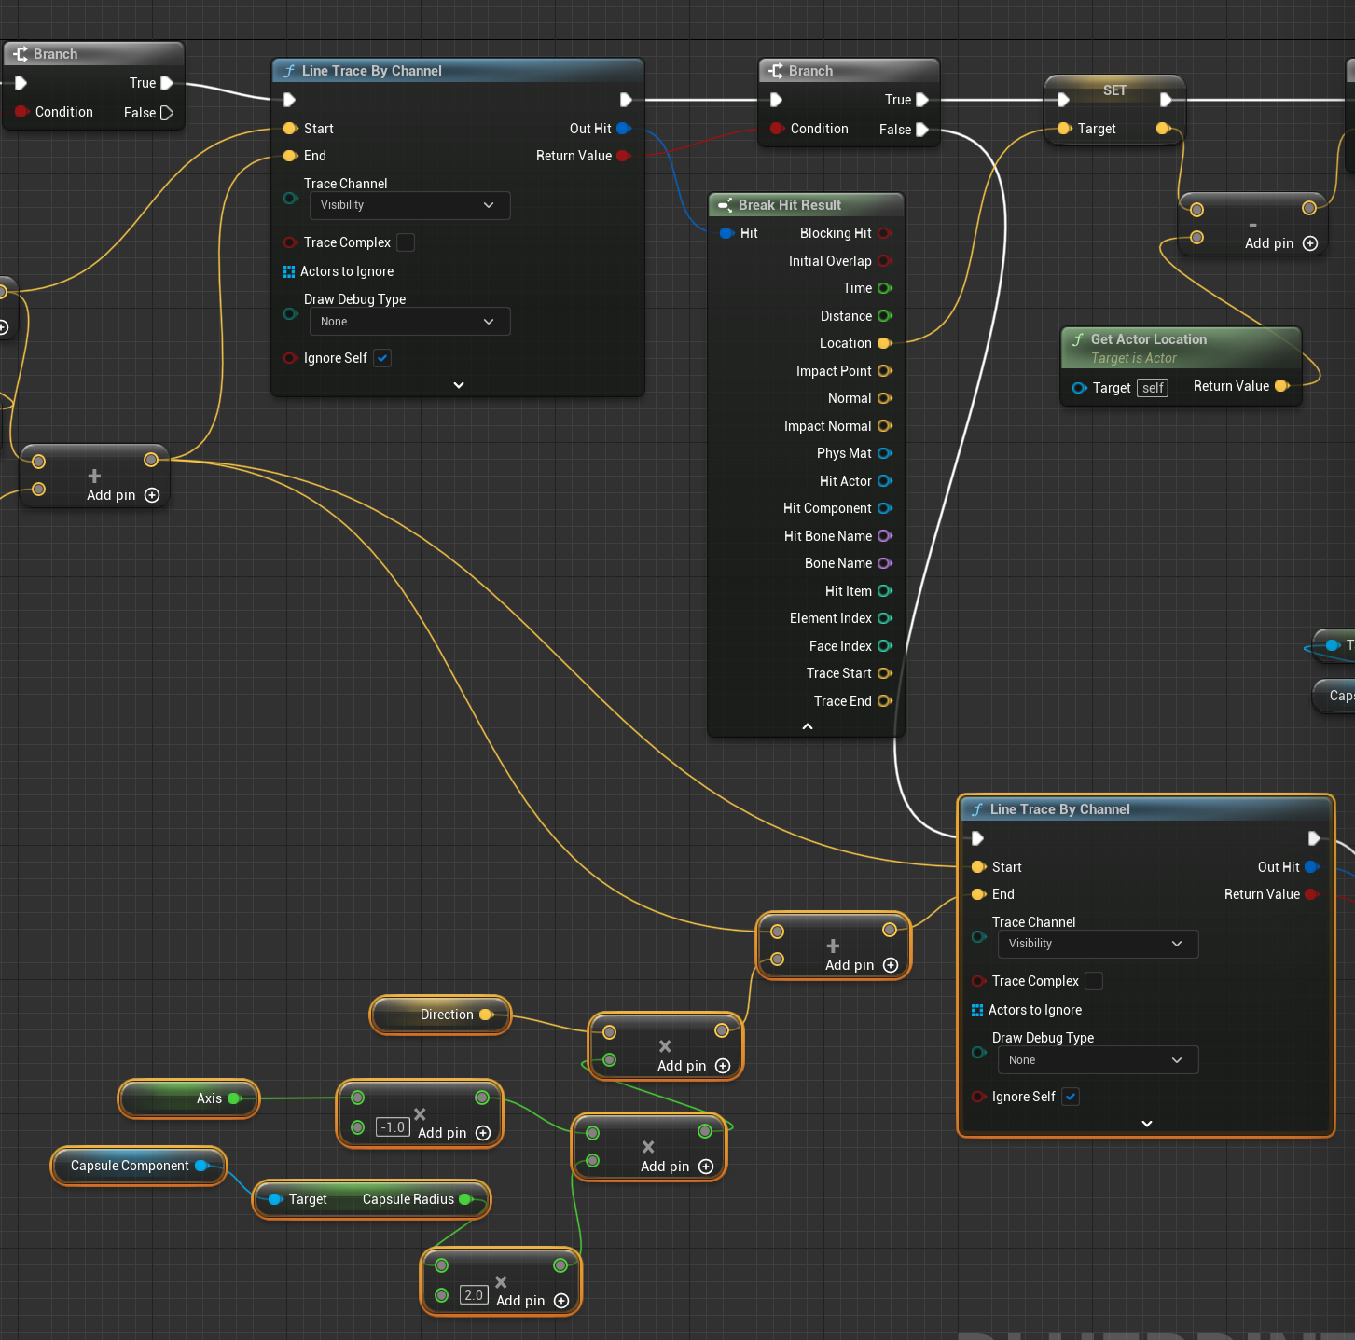The width and height of the screenshot is (1355, 1340).
Task: Enable Trace Complex on the upper Line Trace node
Action: [x=406, y=242]
